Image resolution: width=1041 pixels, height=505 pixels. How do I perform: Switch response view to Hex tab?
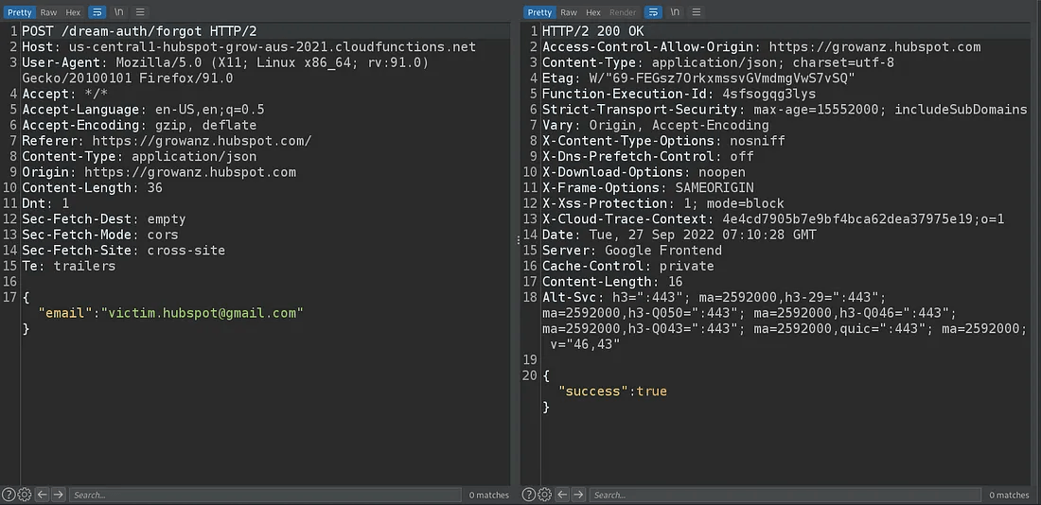(x=593, y=12)
